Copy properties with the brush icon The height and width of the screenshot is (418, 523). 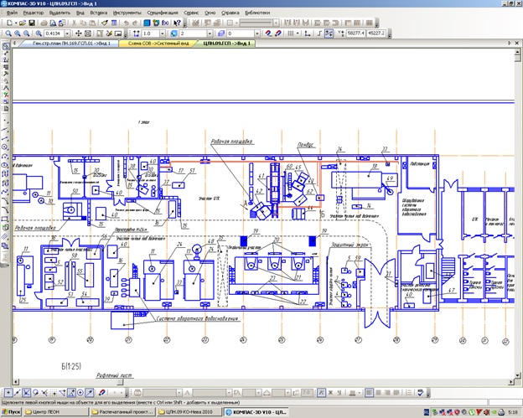[105, 23]
